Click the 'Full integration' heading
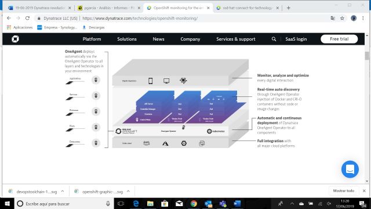 (x=270, y=140)
